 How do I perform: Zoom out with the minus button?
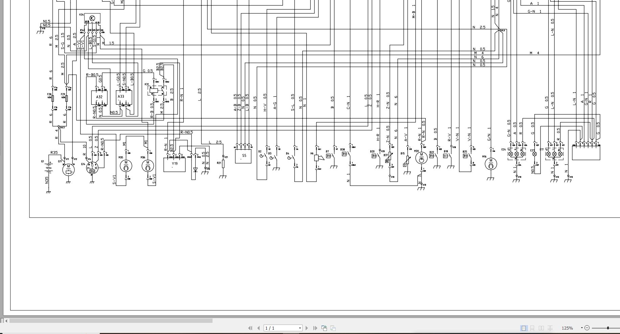click(587, 328)
